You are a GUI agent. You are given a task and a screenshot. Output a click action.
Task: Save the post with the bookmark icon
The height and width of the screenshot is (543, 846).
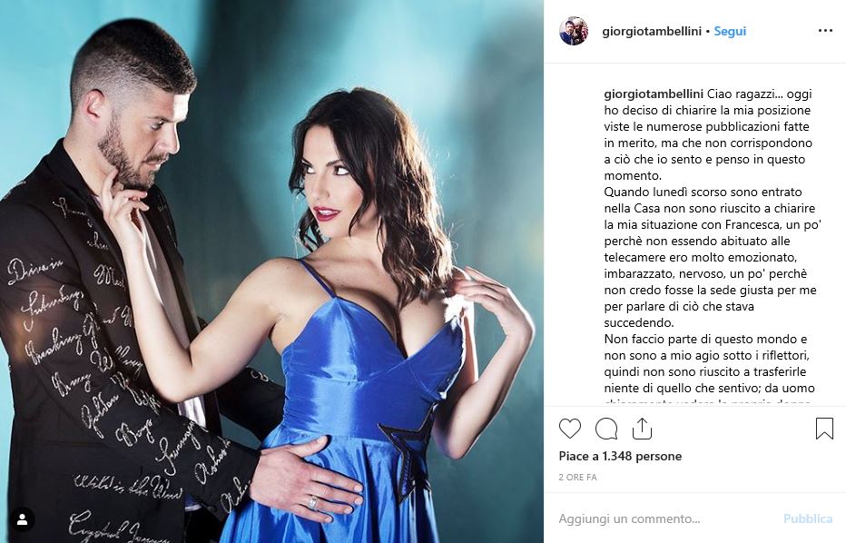(x=824, y=429)
